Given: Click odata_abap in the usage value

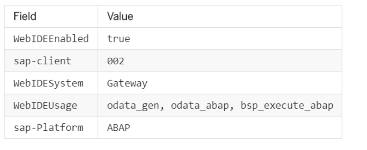Looking at the screenshot, I should click(200, 106).
